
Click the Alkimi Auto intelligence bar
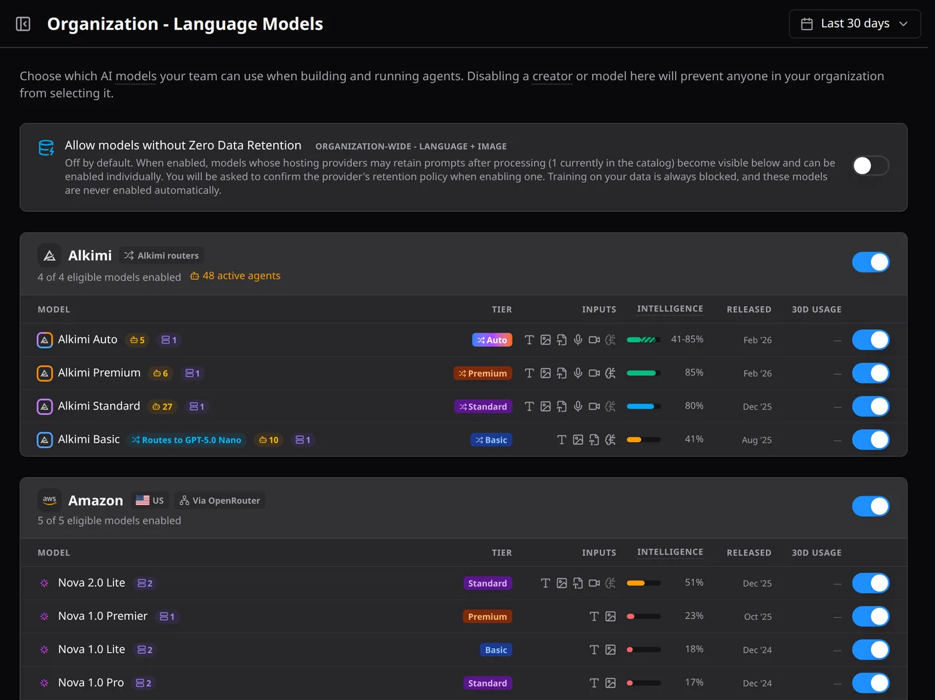coord(644,340)
